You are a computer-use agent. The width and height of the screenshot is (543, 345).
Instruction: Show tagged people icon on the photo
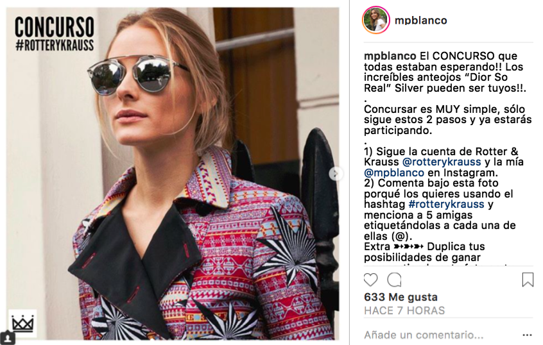(x=8, y=337)
